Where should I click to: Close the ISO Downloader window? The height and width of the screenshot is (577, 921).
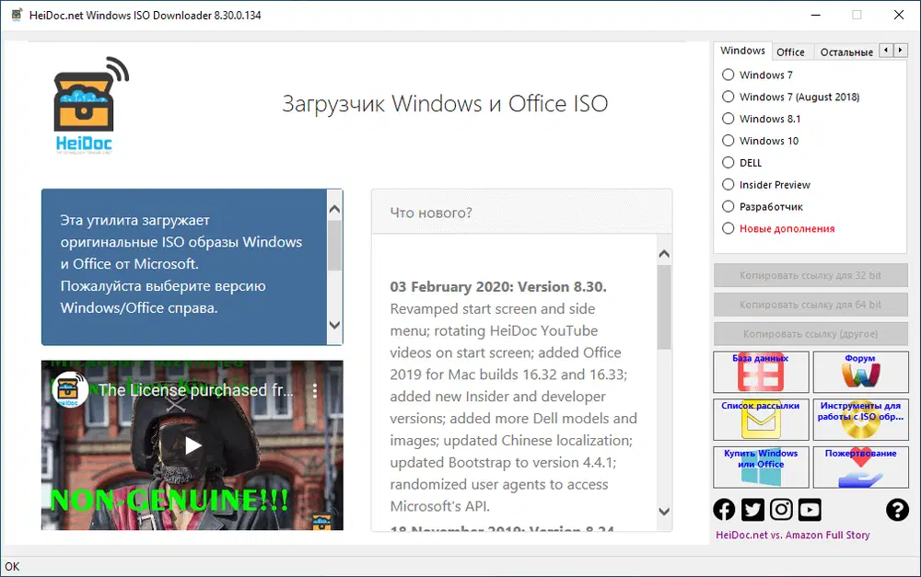click(899, 15)
